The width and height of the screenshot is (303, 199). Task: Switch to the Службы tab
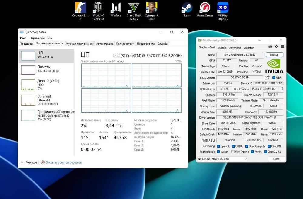coord(163,44)
